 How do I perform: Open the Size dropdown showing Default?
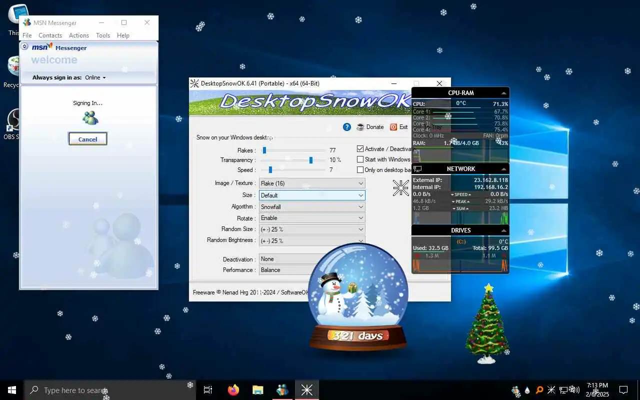(x=312, y=195)
